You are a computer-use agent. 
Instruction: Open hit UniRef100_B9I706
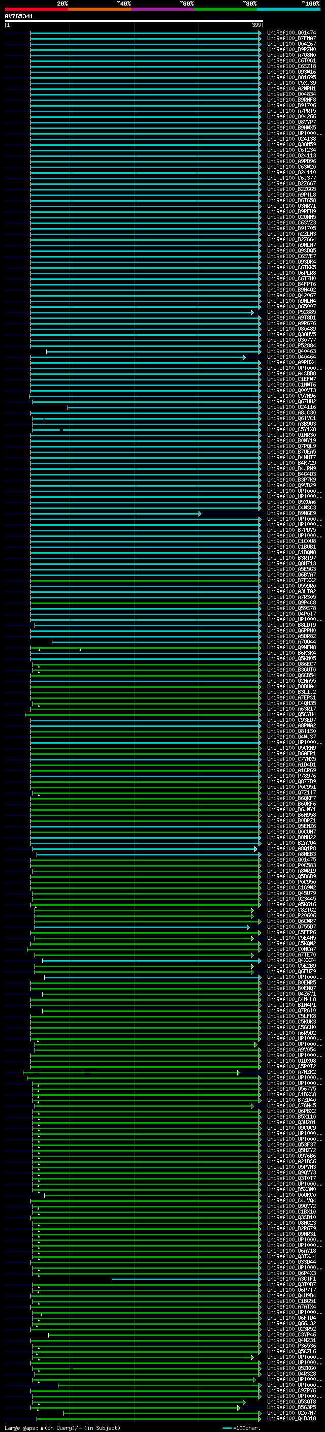point(291,106)
